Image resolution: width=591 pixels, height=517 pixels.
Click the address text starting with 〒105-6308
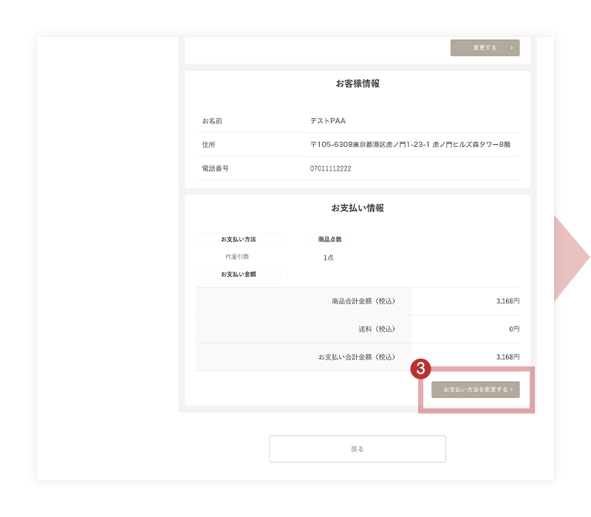pos(409,145)
